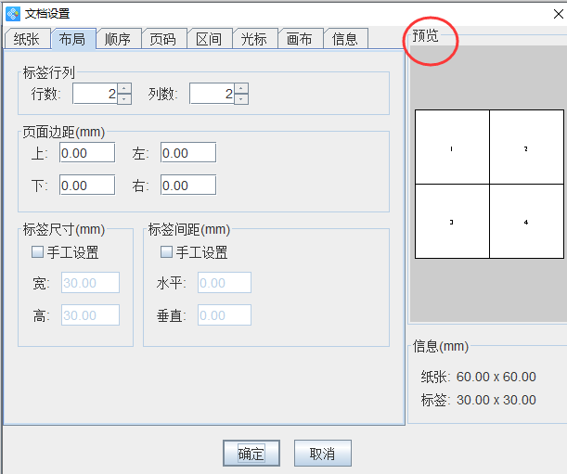Enable 手工设置 under 标签尺寸
The height and width of the screenshot is (474, 567).
pyautogui.click(x=38, y=252)
